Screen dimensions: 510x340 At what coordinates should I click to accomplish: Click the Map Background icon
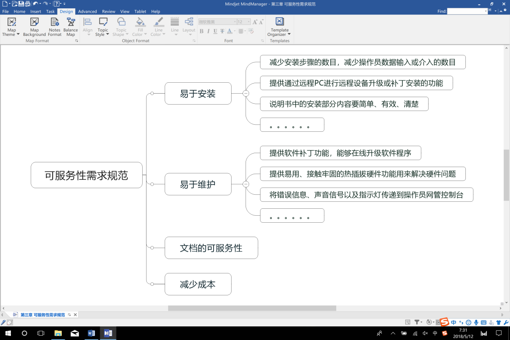coord(34,22)
